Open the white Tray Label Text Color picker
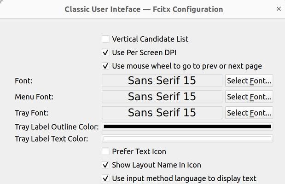 coord(187,138)
